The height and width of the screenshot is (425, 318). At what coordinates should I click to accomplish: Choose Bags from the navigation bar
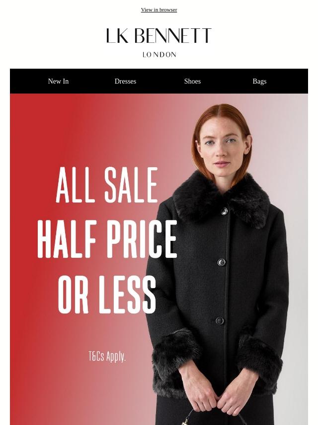click(259, 81)
